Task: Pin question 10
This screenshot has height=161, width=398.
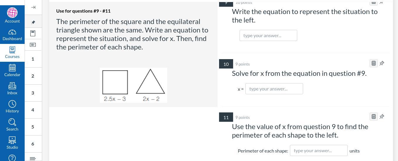Action: 382,63
